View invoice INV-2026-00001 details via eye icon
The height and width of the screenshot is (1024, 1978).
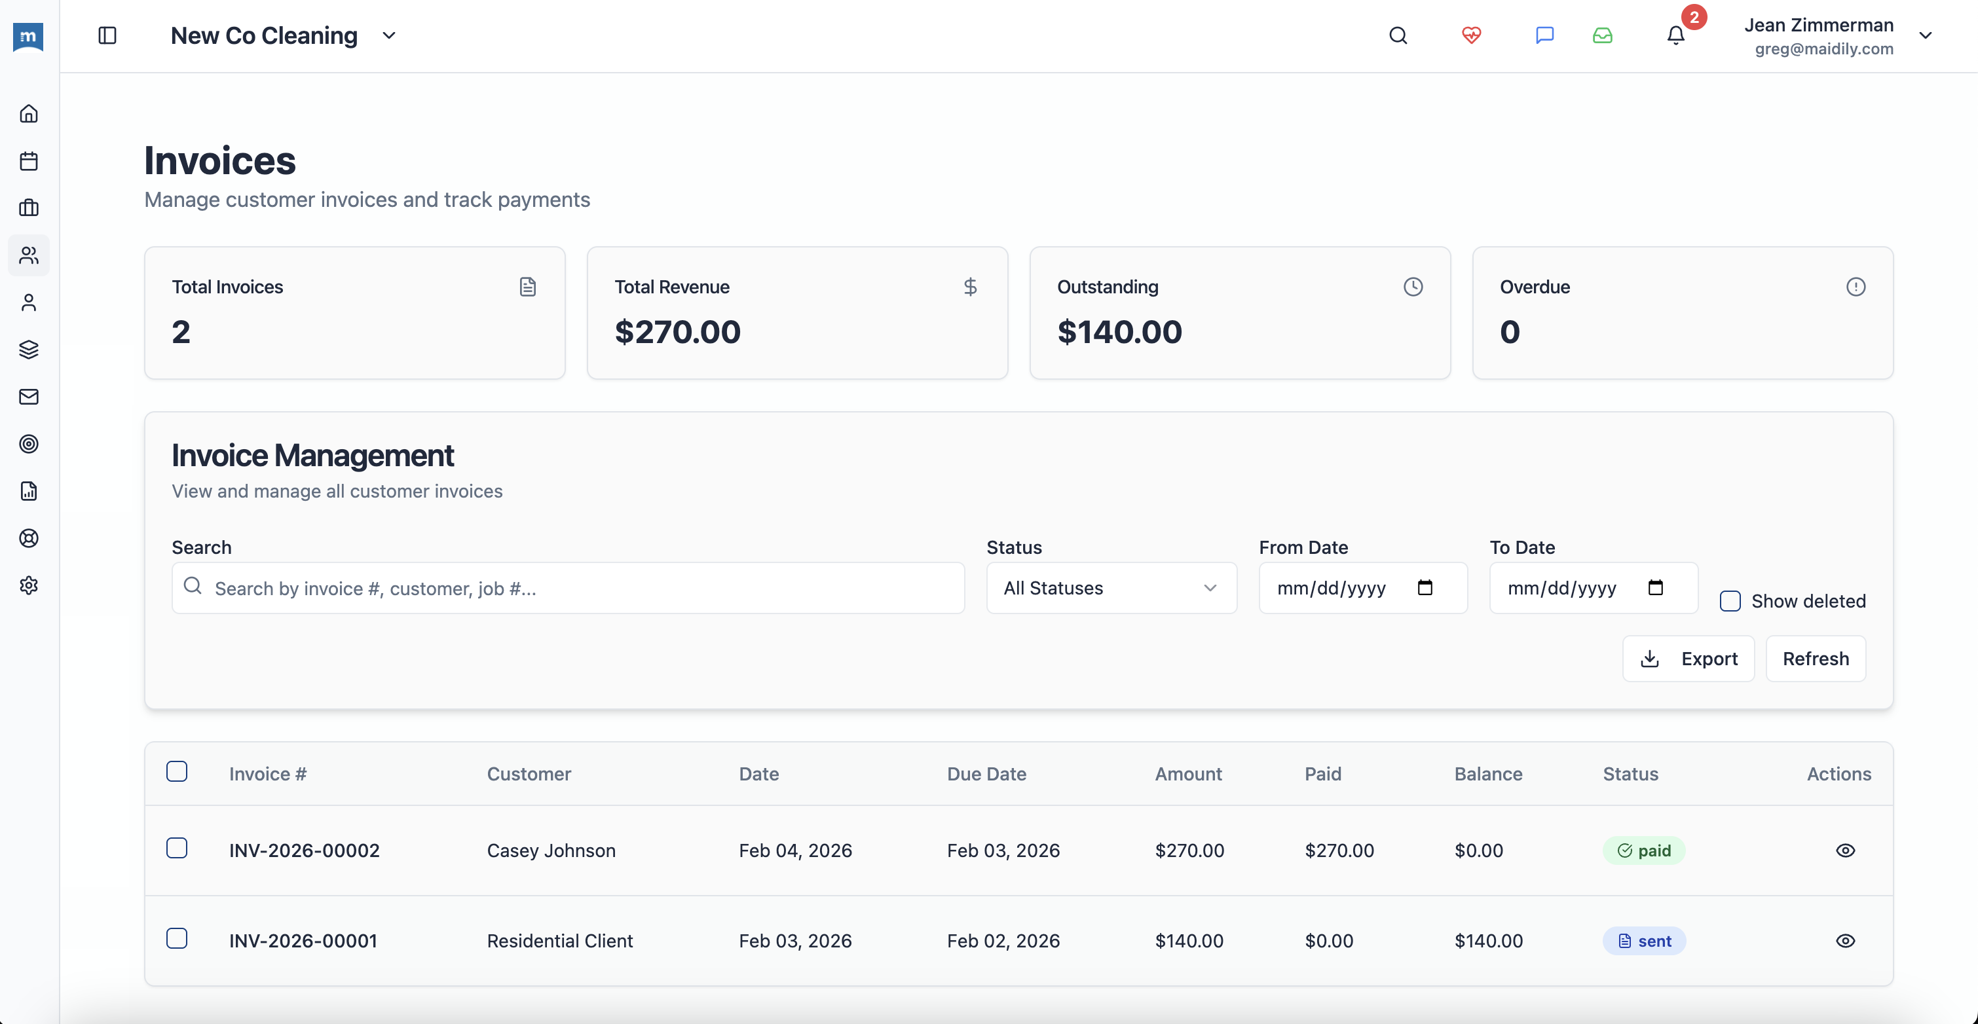pos(1846,940)
